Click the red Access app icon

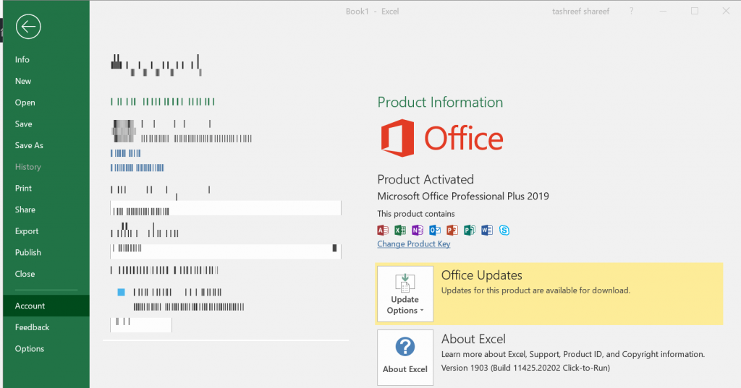click(x=383, y=230)
